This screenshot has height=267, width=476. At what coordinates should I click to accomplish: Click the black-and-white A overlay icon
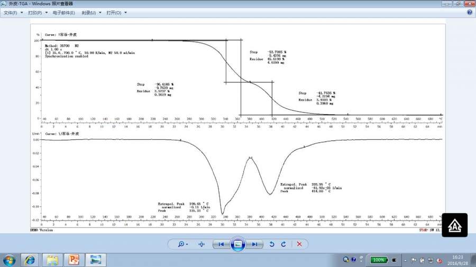point(454,225)
